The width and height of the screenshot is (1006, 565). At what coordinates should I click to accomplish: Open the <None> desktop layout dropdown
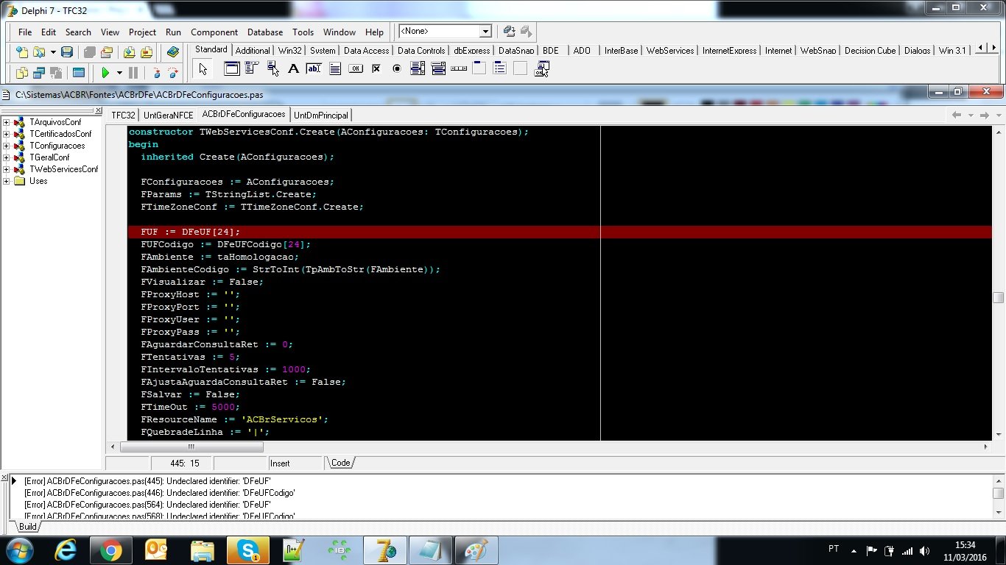coord(485,31)
